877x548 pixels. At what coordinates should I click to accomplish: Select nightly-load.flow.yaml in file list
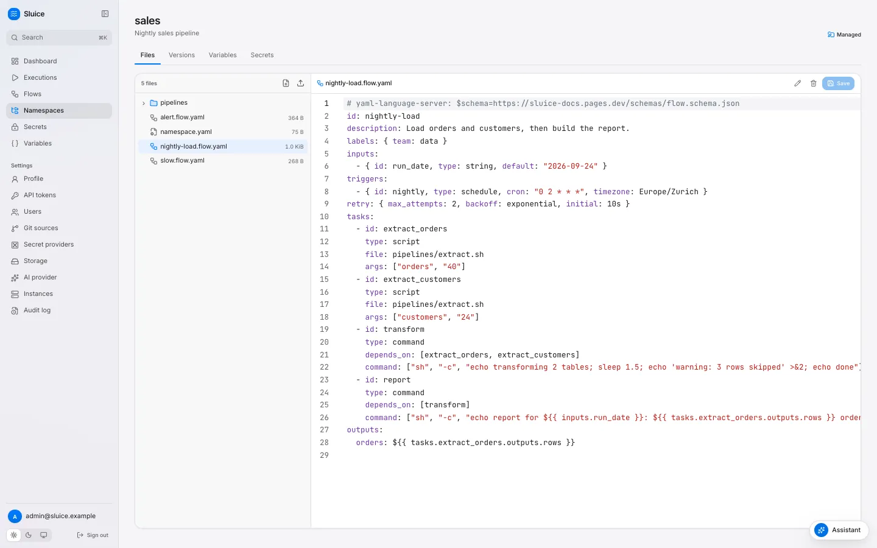223,146
